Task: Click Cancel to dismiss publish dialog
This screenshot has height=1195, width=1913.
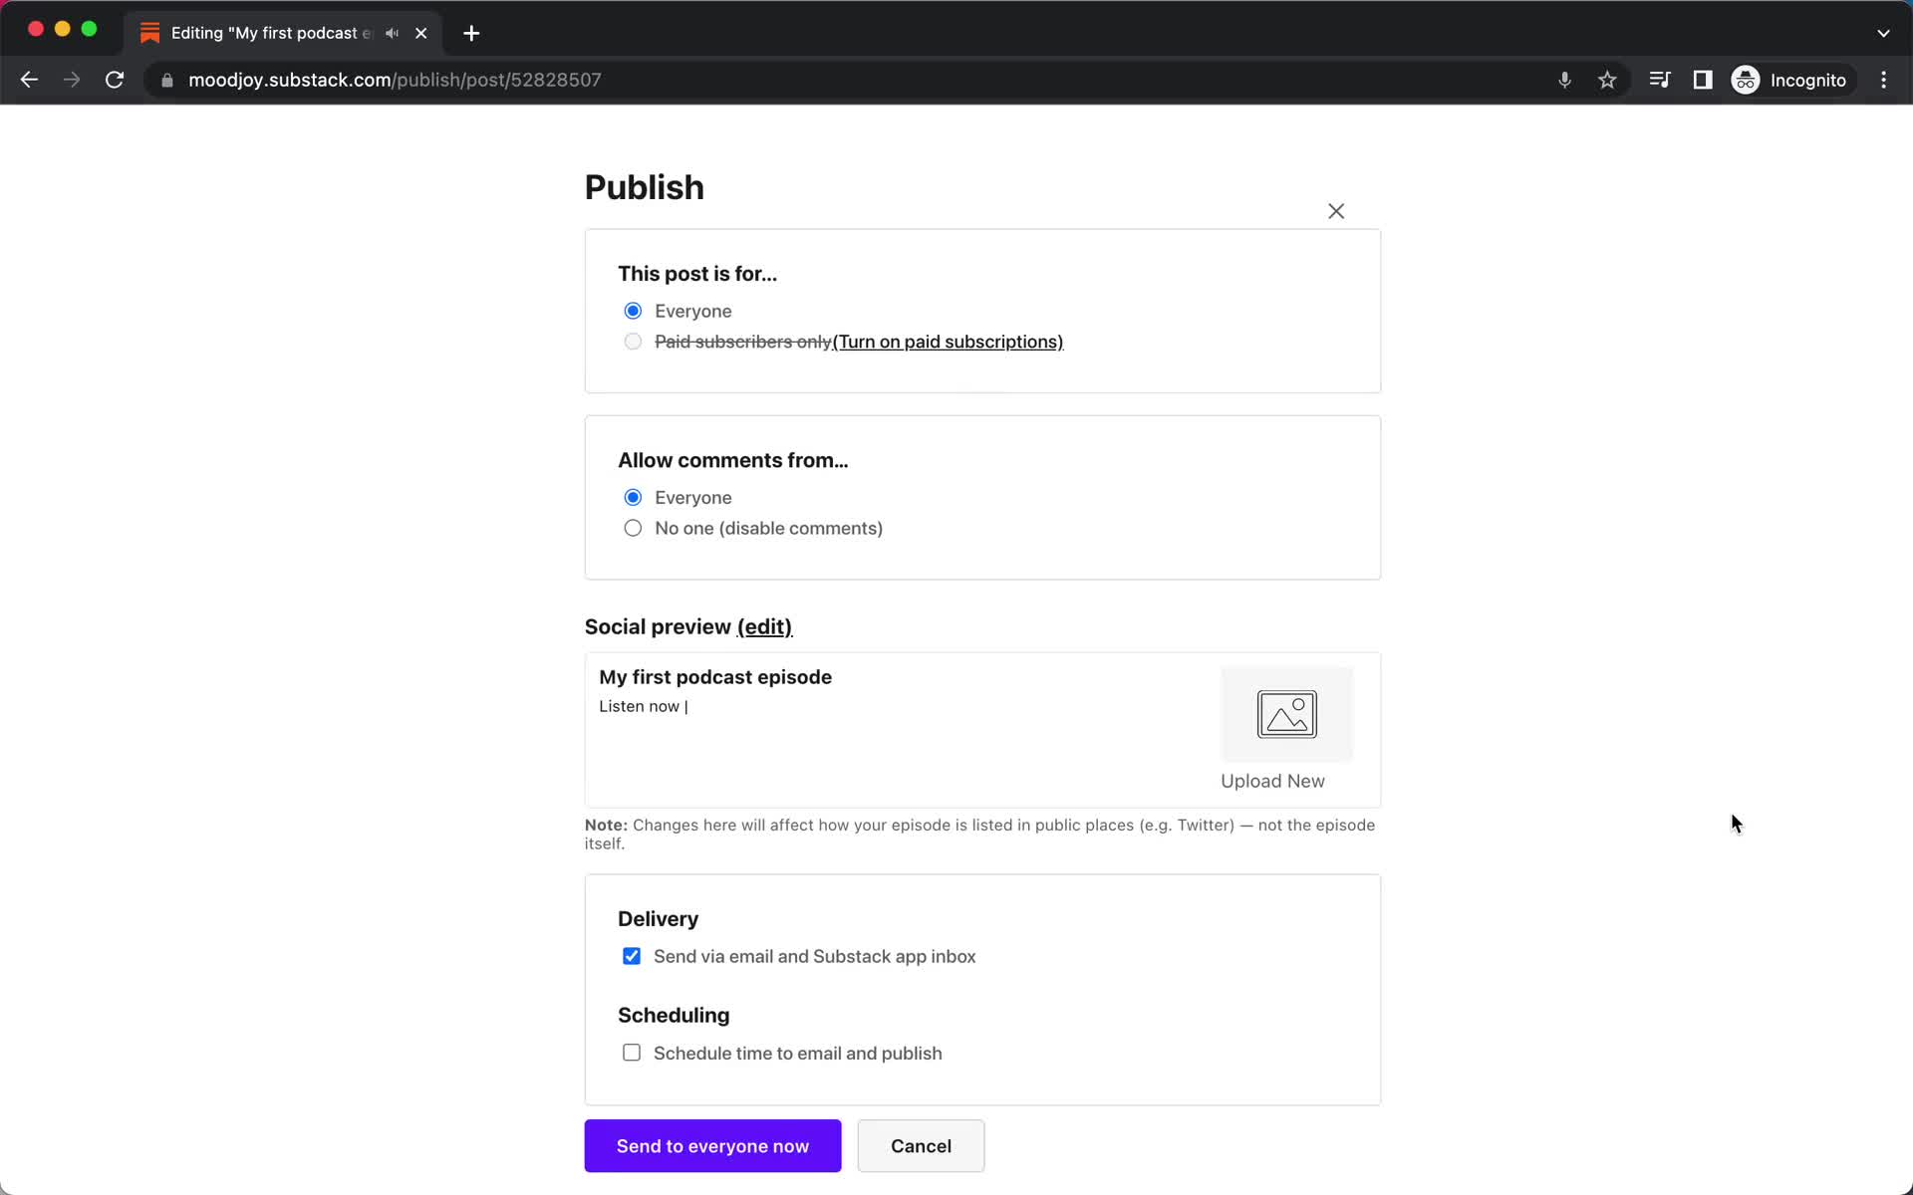Action: click(x=920, y=1145)
